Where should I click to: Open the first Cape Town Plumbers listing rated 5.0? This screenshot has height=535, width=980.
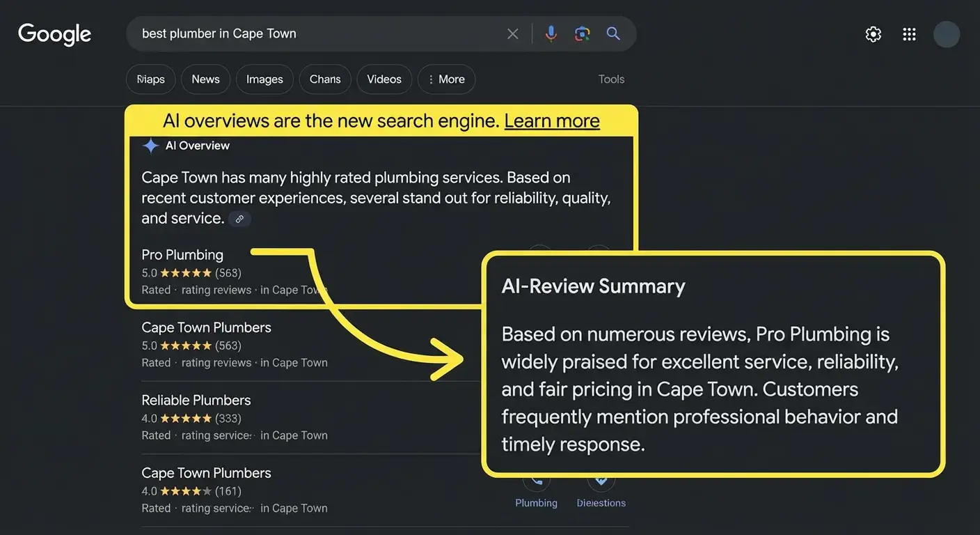click(x=206, y=327)
